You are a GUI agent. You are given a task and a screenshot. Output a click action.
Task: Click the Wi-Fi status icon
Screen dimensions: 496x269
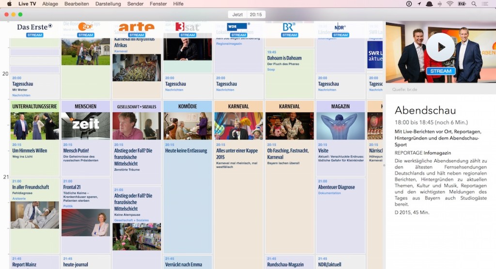pos(450,4)
